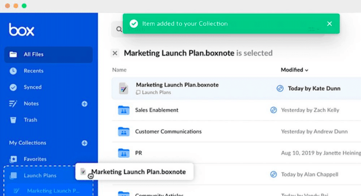Image resolution: width=361 pixels, height=196 pixels.
Task: Open PR folder
Action: tap(139, 153)
